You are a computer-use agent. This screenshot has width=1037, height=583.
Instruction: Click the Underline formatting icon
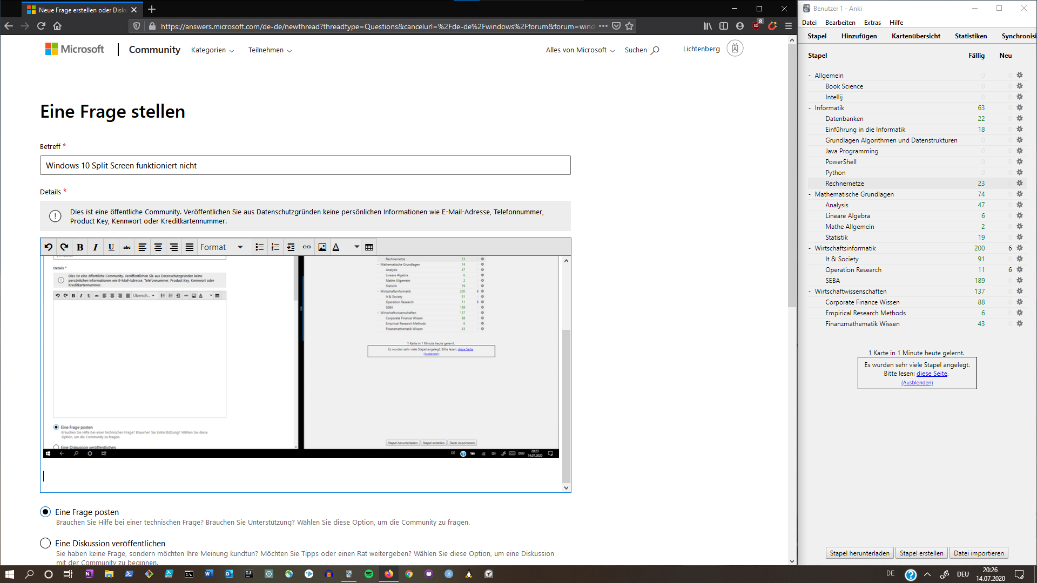click(111, 247)
